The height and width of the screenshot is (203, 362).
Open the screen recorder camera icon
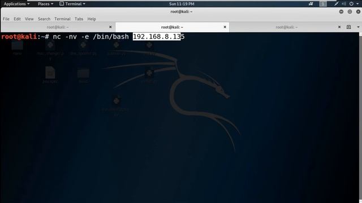311,4
